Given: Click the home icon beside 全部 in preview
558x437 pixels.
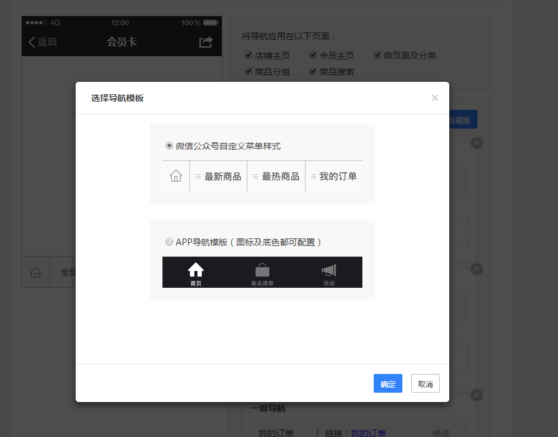Looking at the screenshot, I should pos(35,272).
